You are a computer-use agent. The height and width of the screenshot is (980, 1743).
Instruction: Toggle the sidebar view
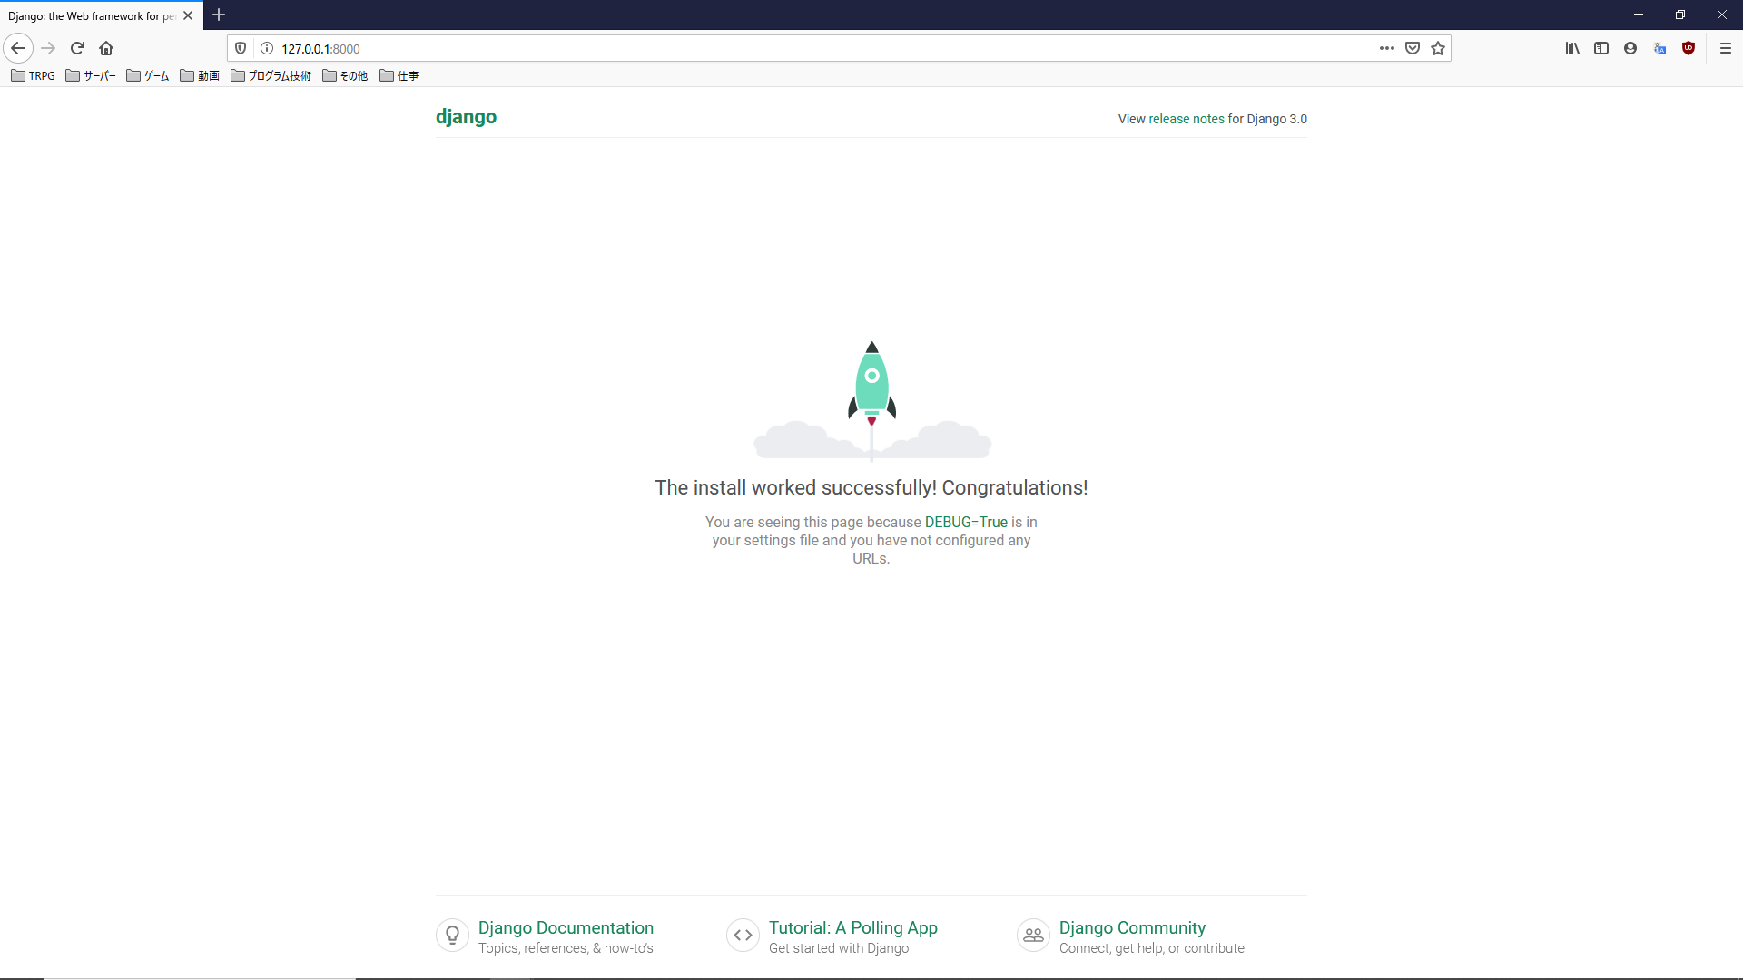pos(1601,48)
